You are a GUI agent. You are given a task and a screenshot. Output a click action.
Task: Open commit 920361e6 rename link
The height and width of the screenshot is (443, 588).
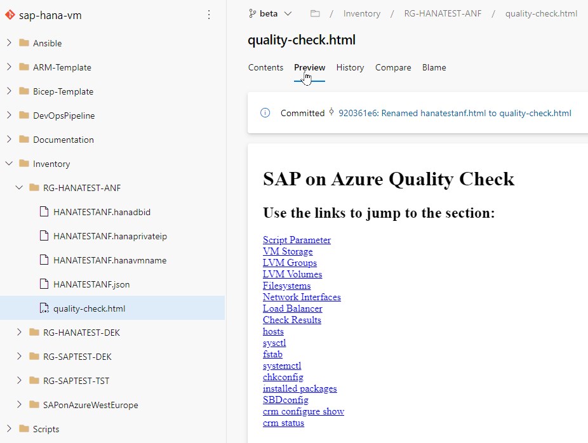click(x=455, y=113)
